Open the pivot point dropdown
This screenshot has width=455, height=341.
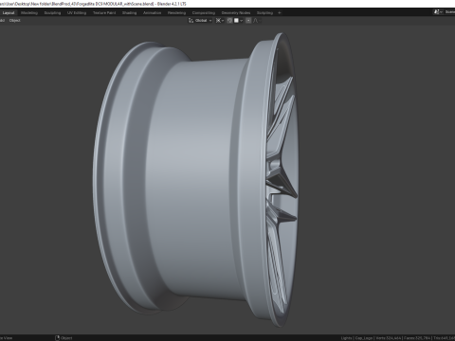[220, 21]
